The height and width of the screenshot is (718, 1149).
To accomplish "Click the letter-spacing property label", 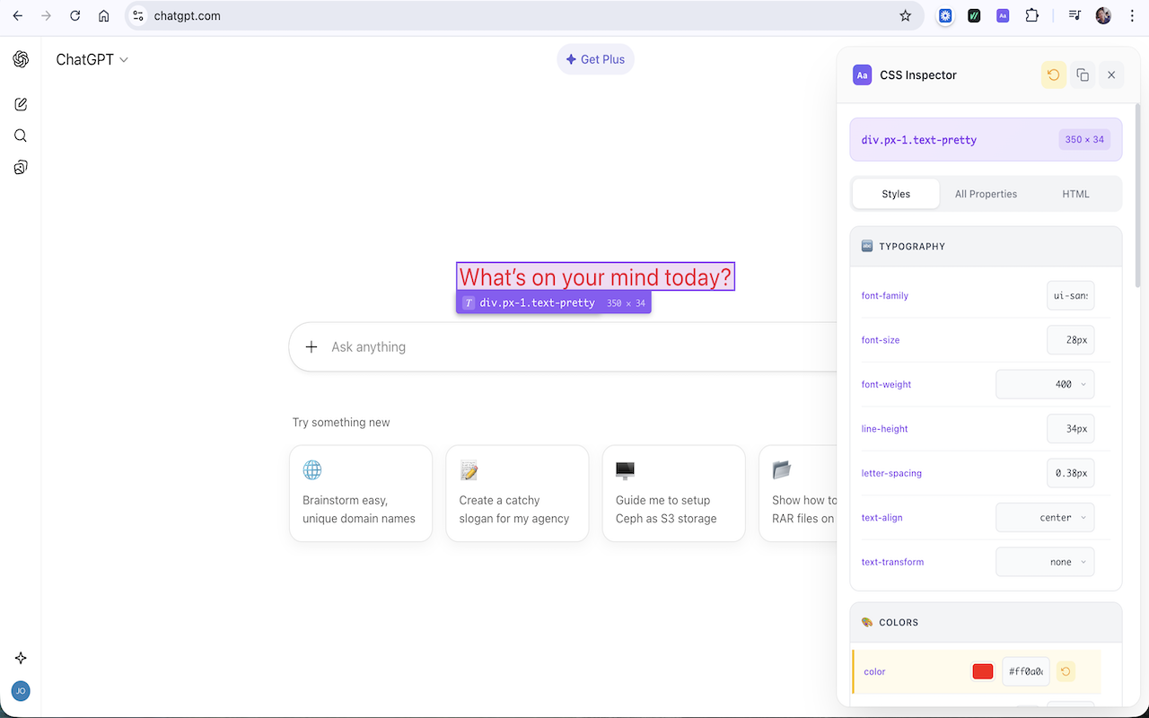I will pos(891,473).
